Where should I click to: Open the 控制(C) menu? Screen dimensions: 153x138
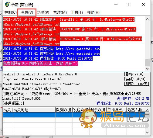pos(10,12)
